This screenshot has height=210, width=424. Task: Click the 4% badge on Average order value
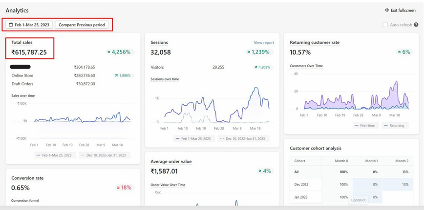265,171
